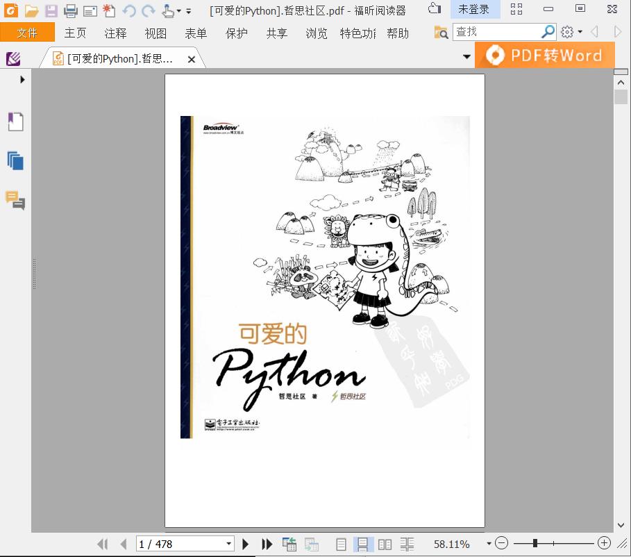Viewport: 631px width, 557px height.
Task: Open file using the folder icon
Action: 31,11
